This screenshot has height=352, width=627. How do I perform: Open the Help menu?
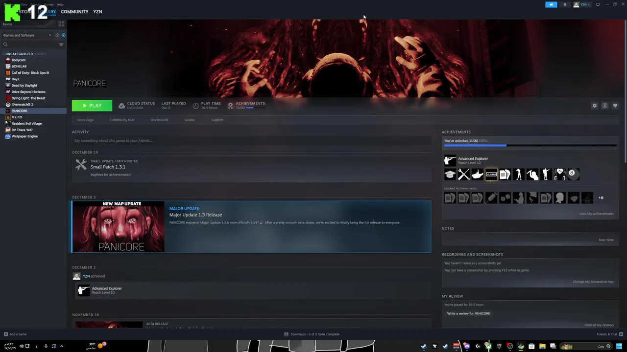60,4
